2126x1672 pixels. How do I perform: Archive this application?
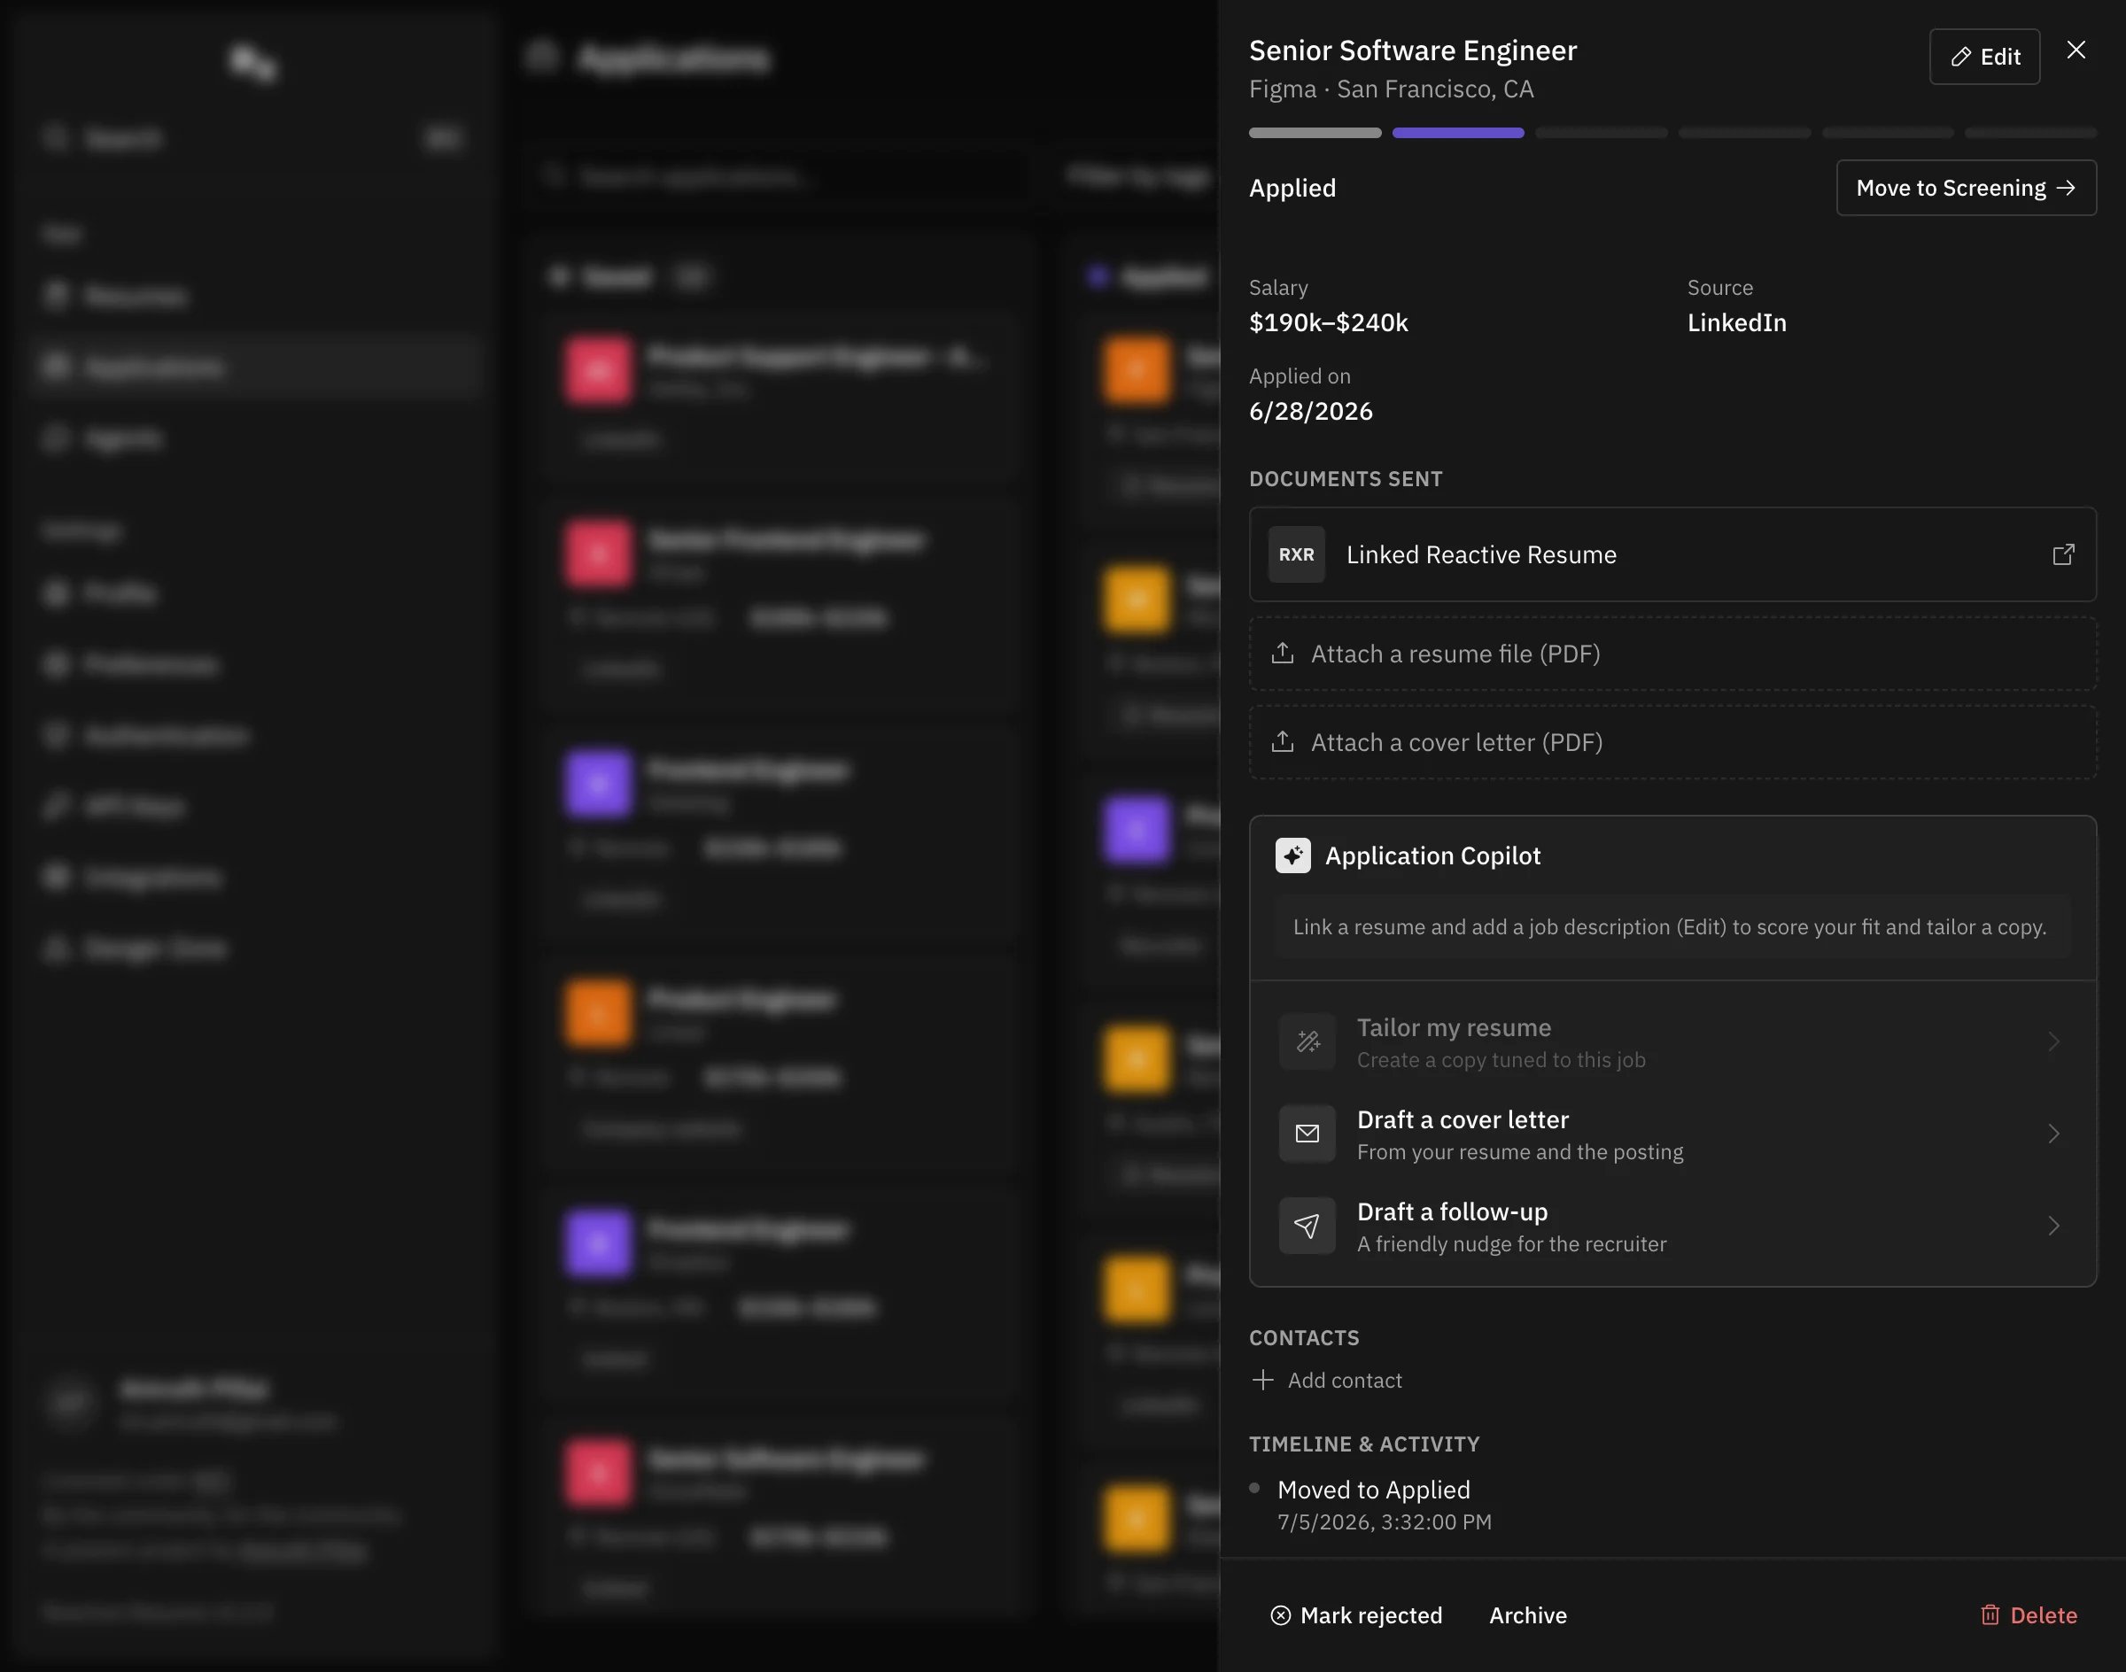tap(1528, 1615)
